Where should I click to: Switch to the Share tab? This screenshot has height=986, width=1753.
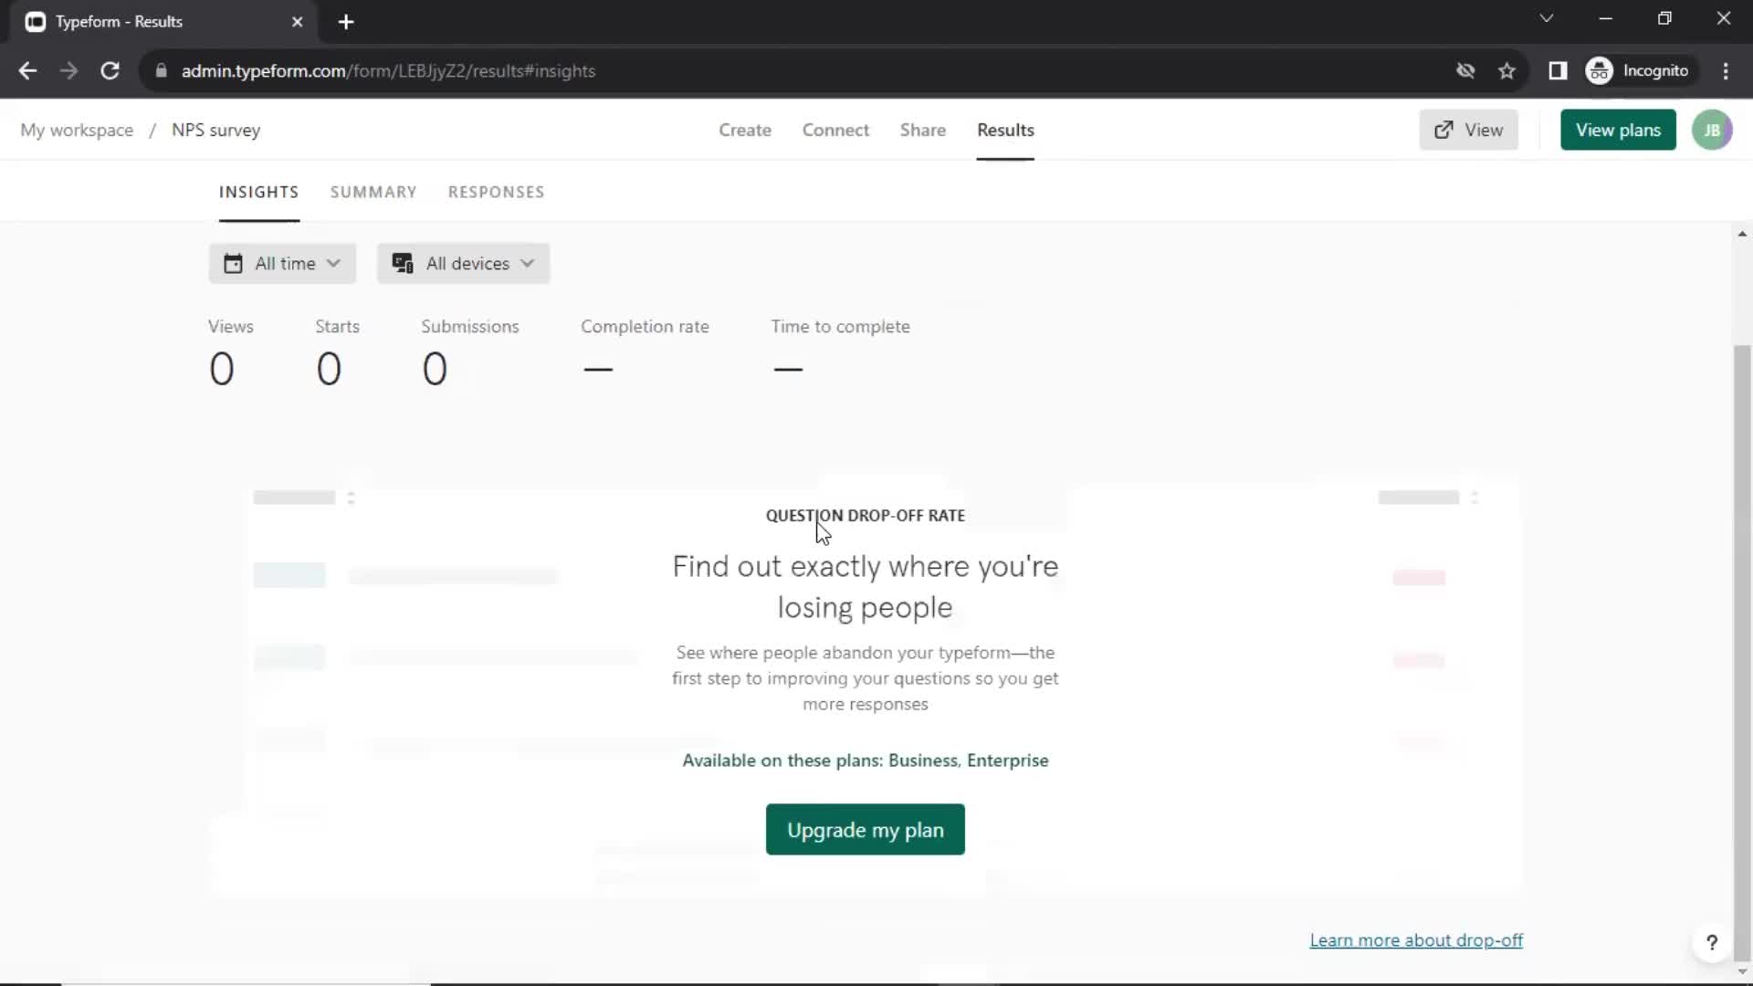point(923,130)
